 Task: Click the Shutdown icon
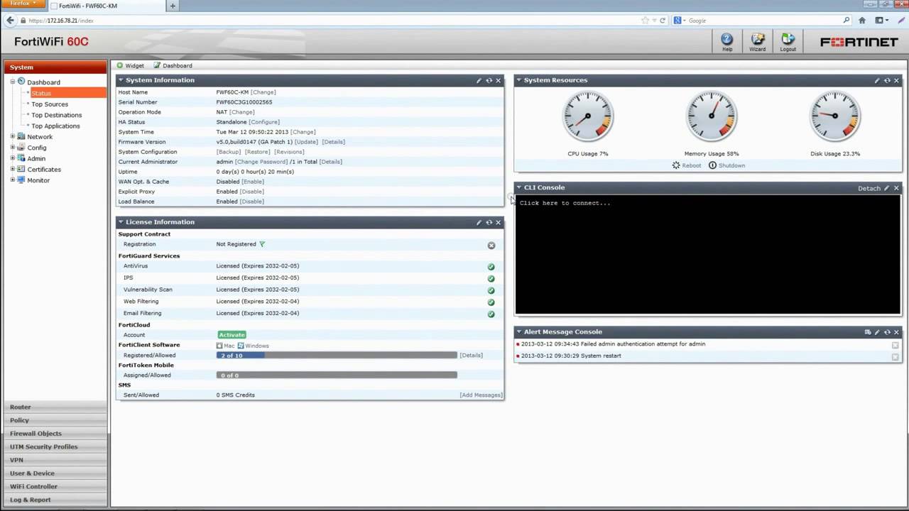(x=712, y=165)
